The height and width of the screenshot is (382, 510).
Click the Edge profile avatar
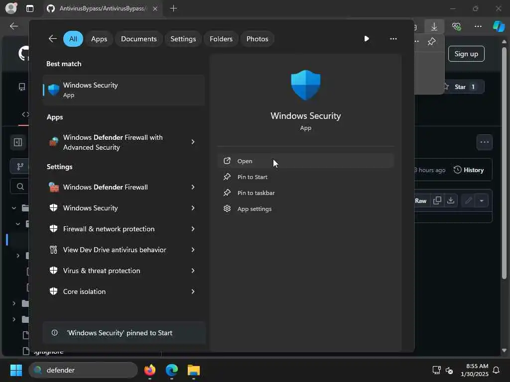11,8
